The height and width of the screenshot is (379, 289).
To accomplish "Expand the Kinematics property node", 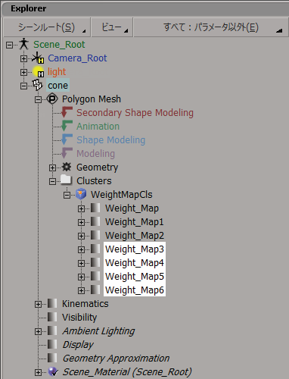I will [38, 304].
